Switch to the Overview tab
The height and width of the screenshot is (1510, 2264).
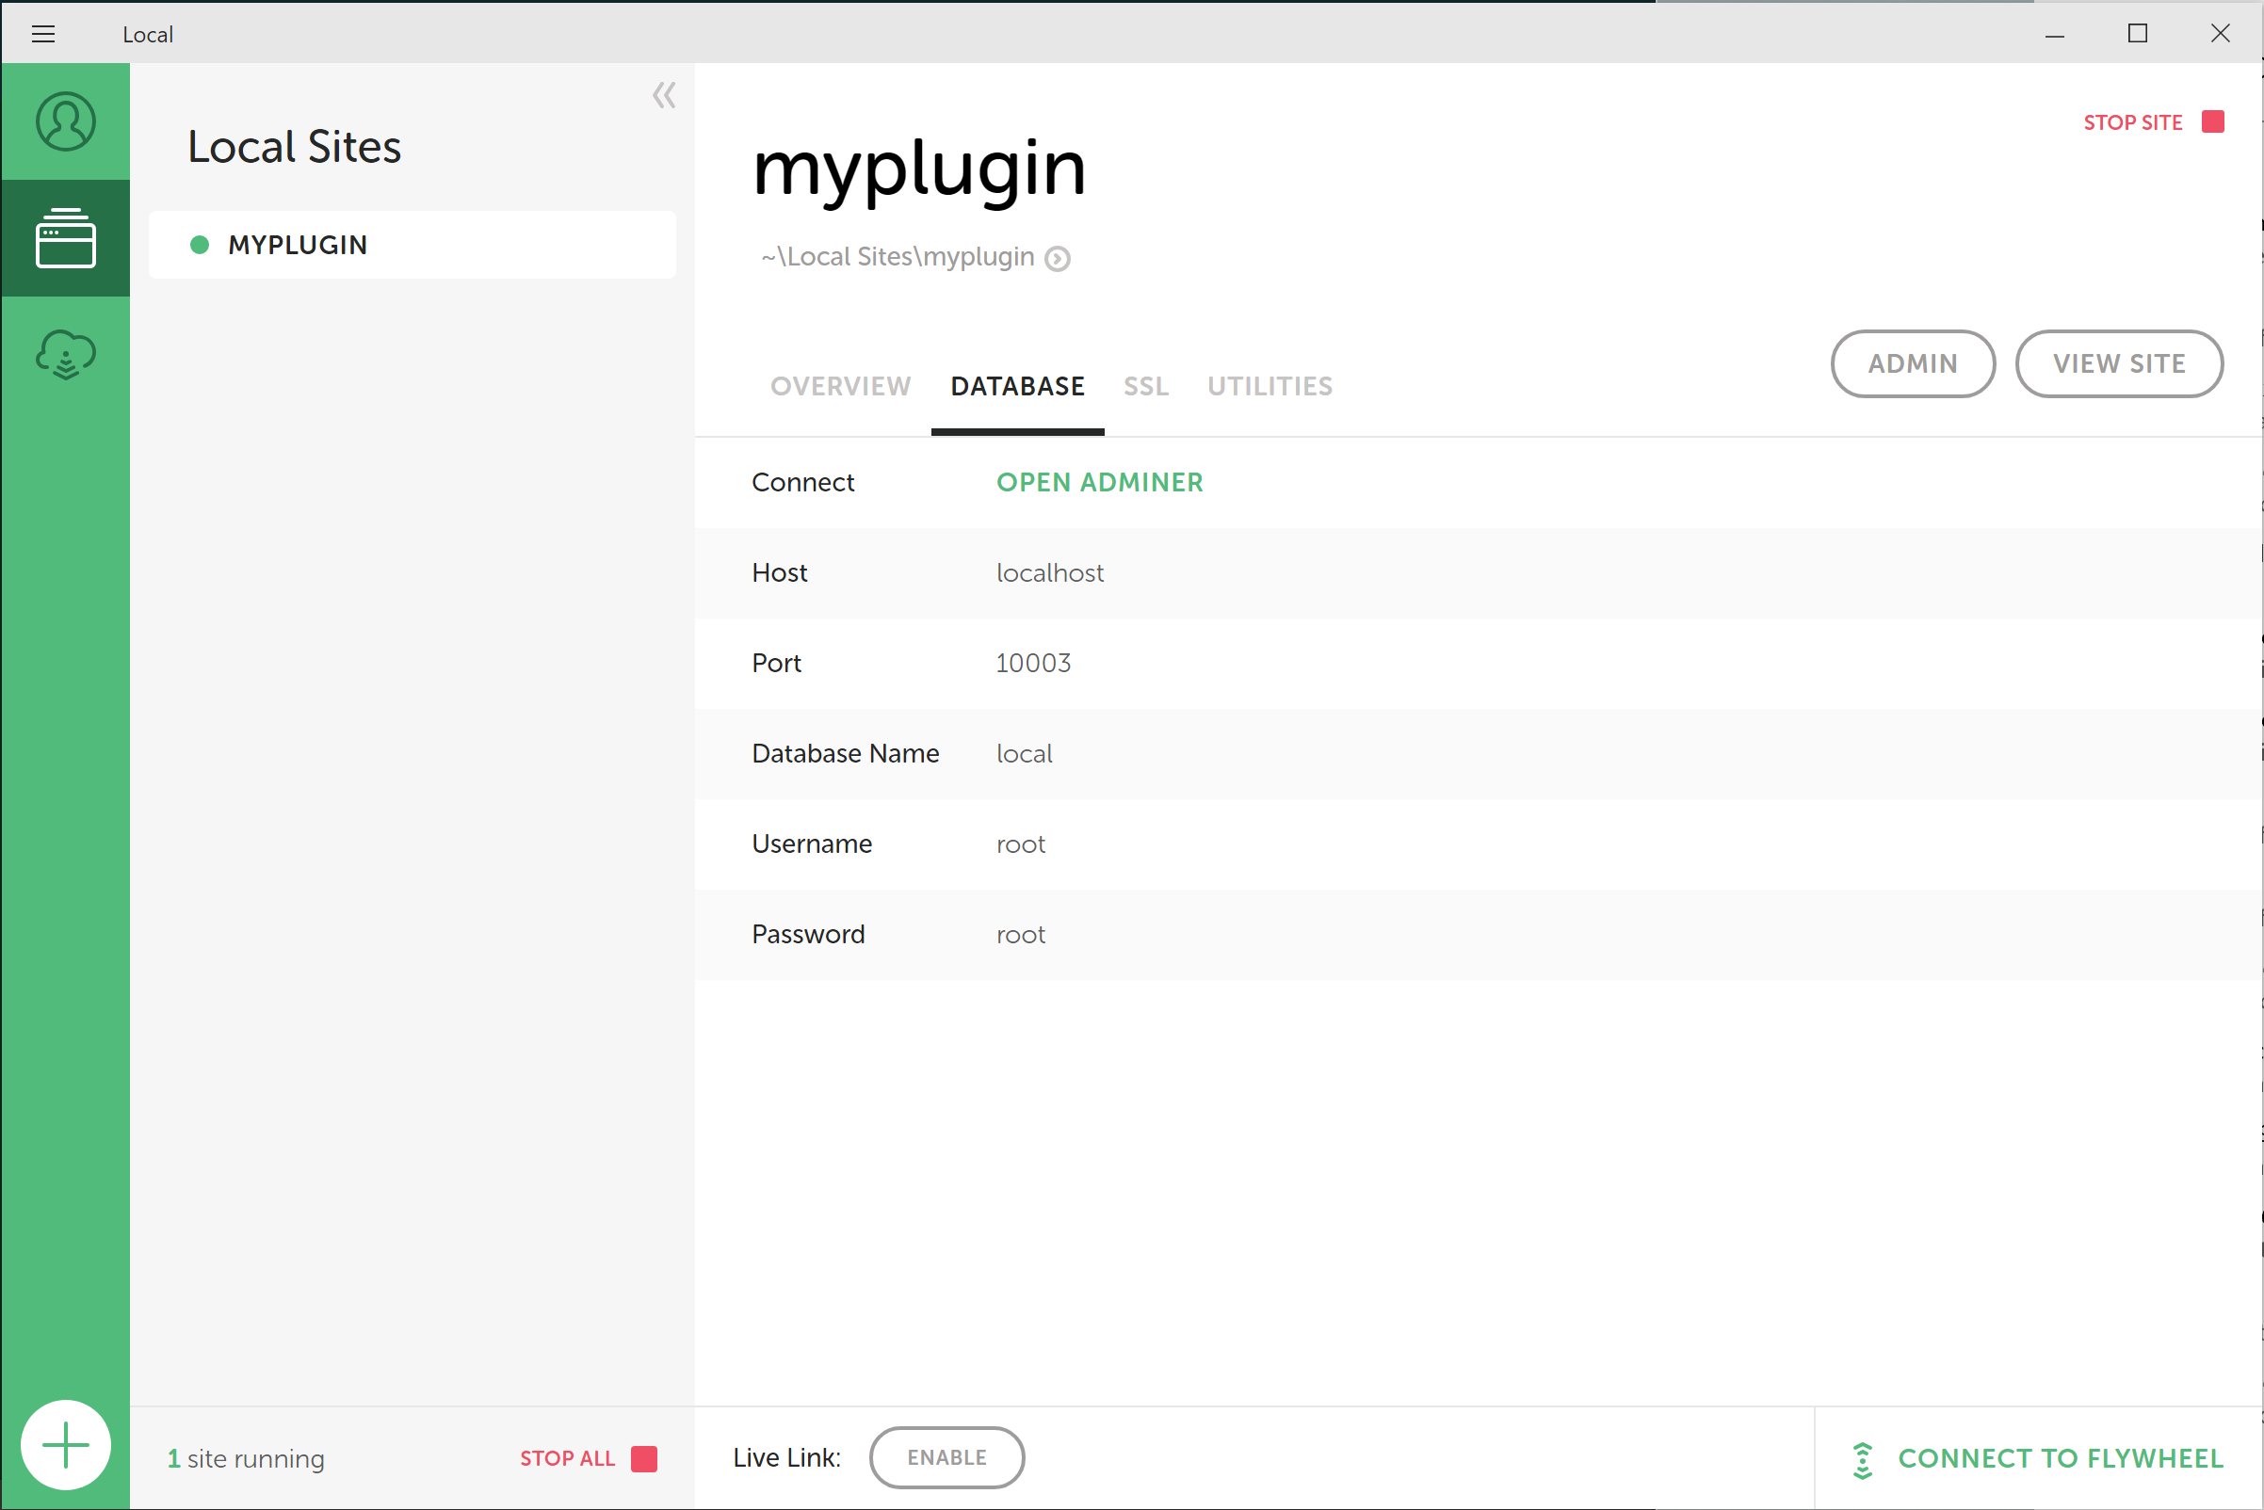pos(840,386)
